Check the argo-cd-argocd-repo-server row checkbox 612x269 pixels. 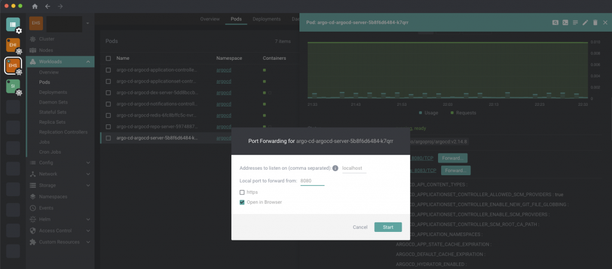[x=109, y=127]
